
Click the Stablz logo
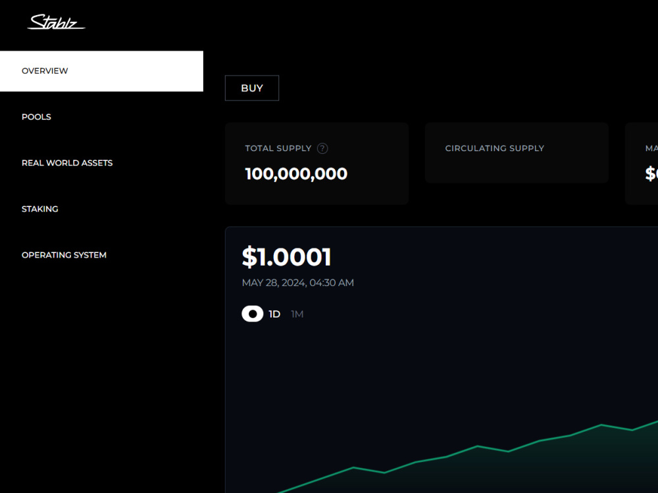click(56, 22)
